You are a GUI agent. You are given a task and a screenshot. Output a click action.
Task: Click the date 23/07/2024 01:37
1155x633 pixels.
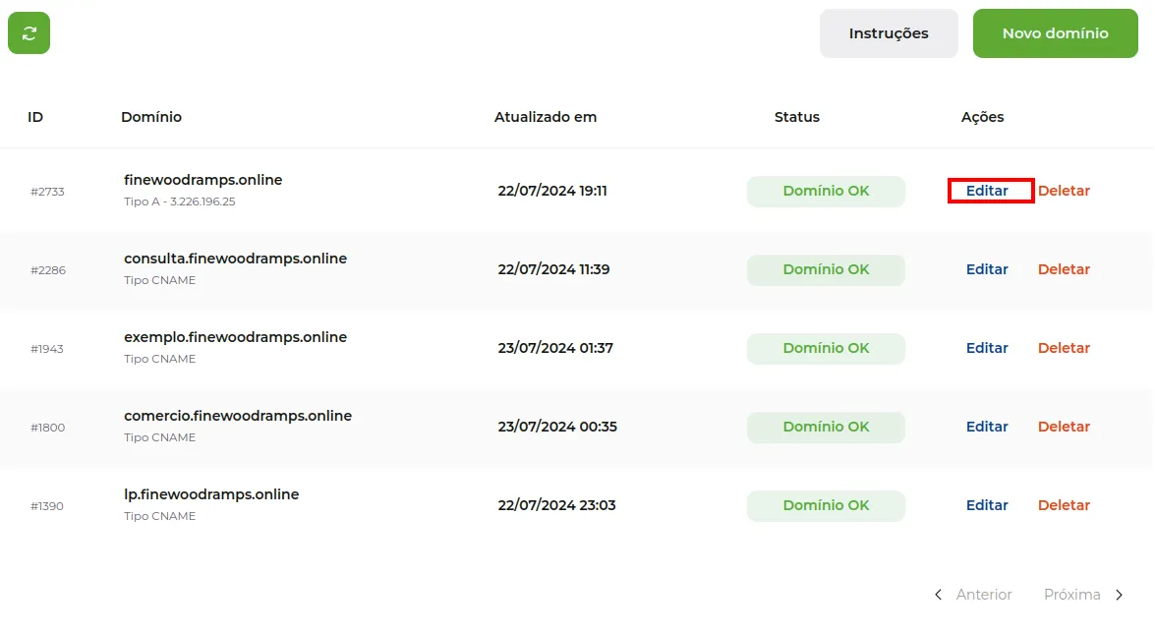click(555, 348)
